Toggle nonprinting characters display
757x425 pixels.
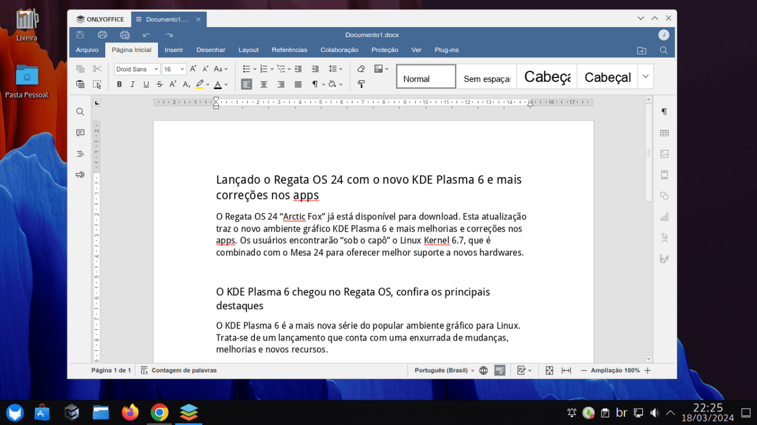click(315, 84)
